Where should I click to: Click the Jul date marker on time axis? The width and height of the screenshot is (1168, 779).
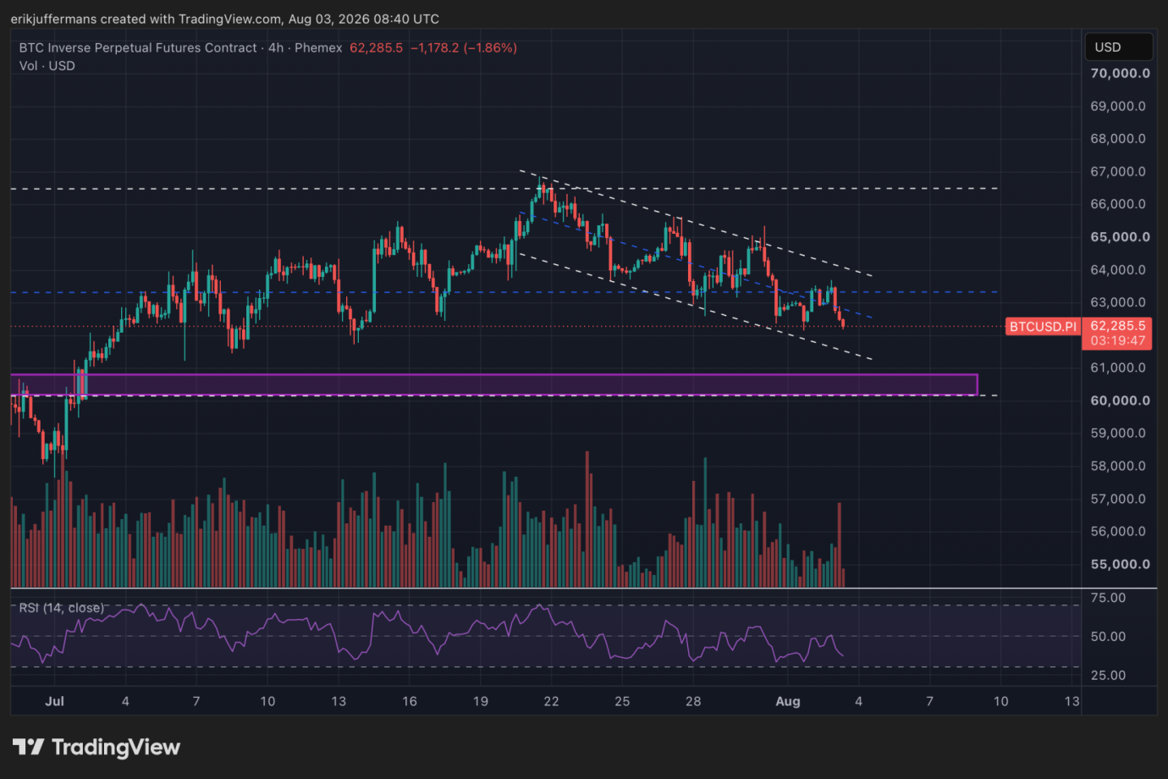click(54, 701)
